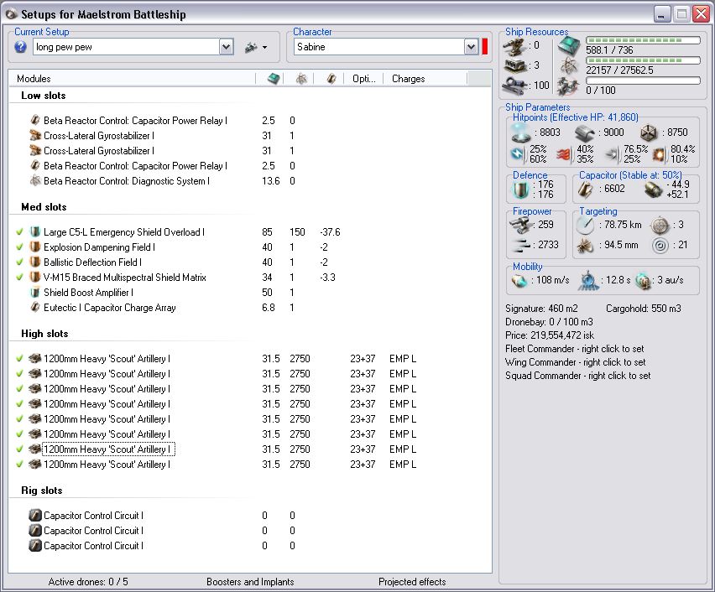The width and height of the screenshot is (715, 592).
Task: Click the armor hitpoints icon 9000
Action: coord(585,132)
